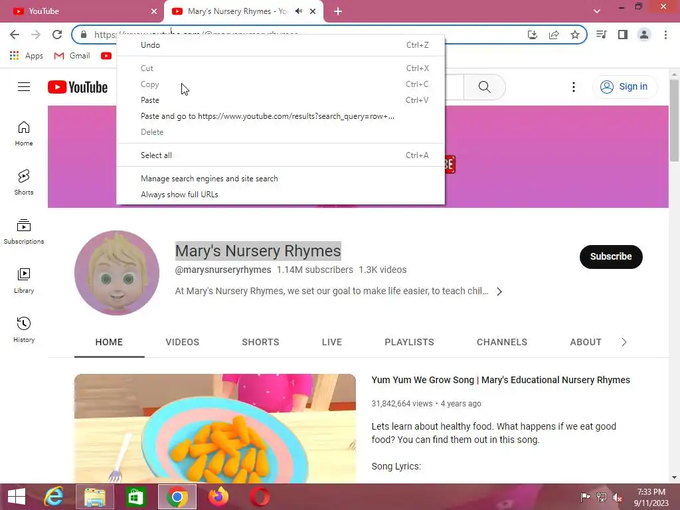The width and height of the screenshot is (680, 510).
Task: Reload the page with the refresh icon
Action: point(57,35)
